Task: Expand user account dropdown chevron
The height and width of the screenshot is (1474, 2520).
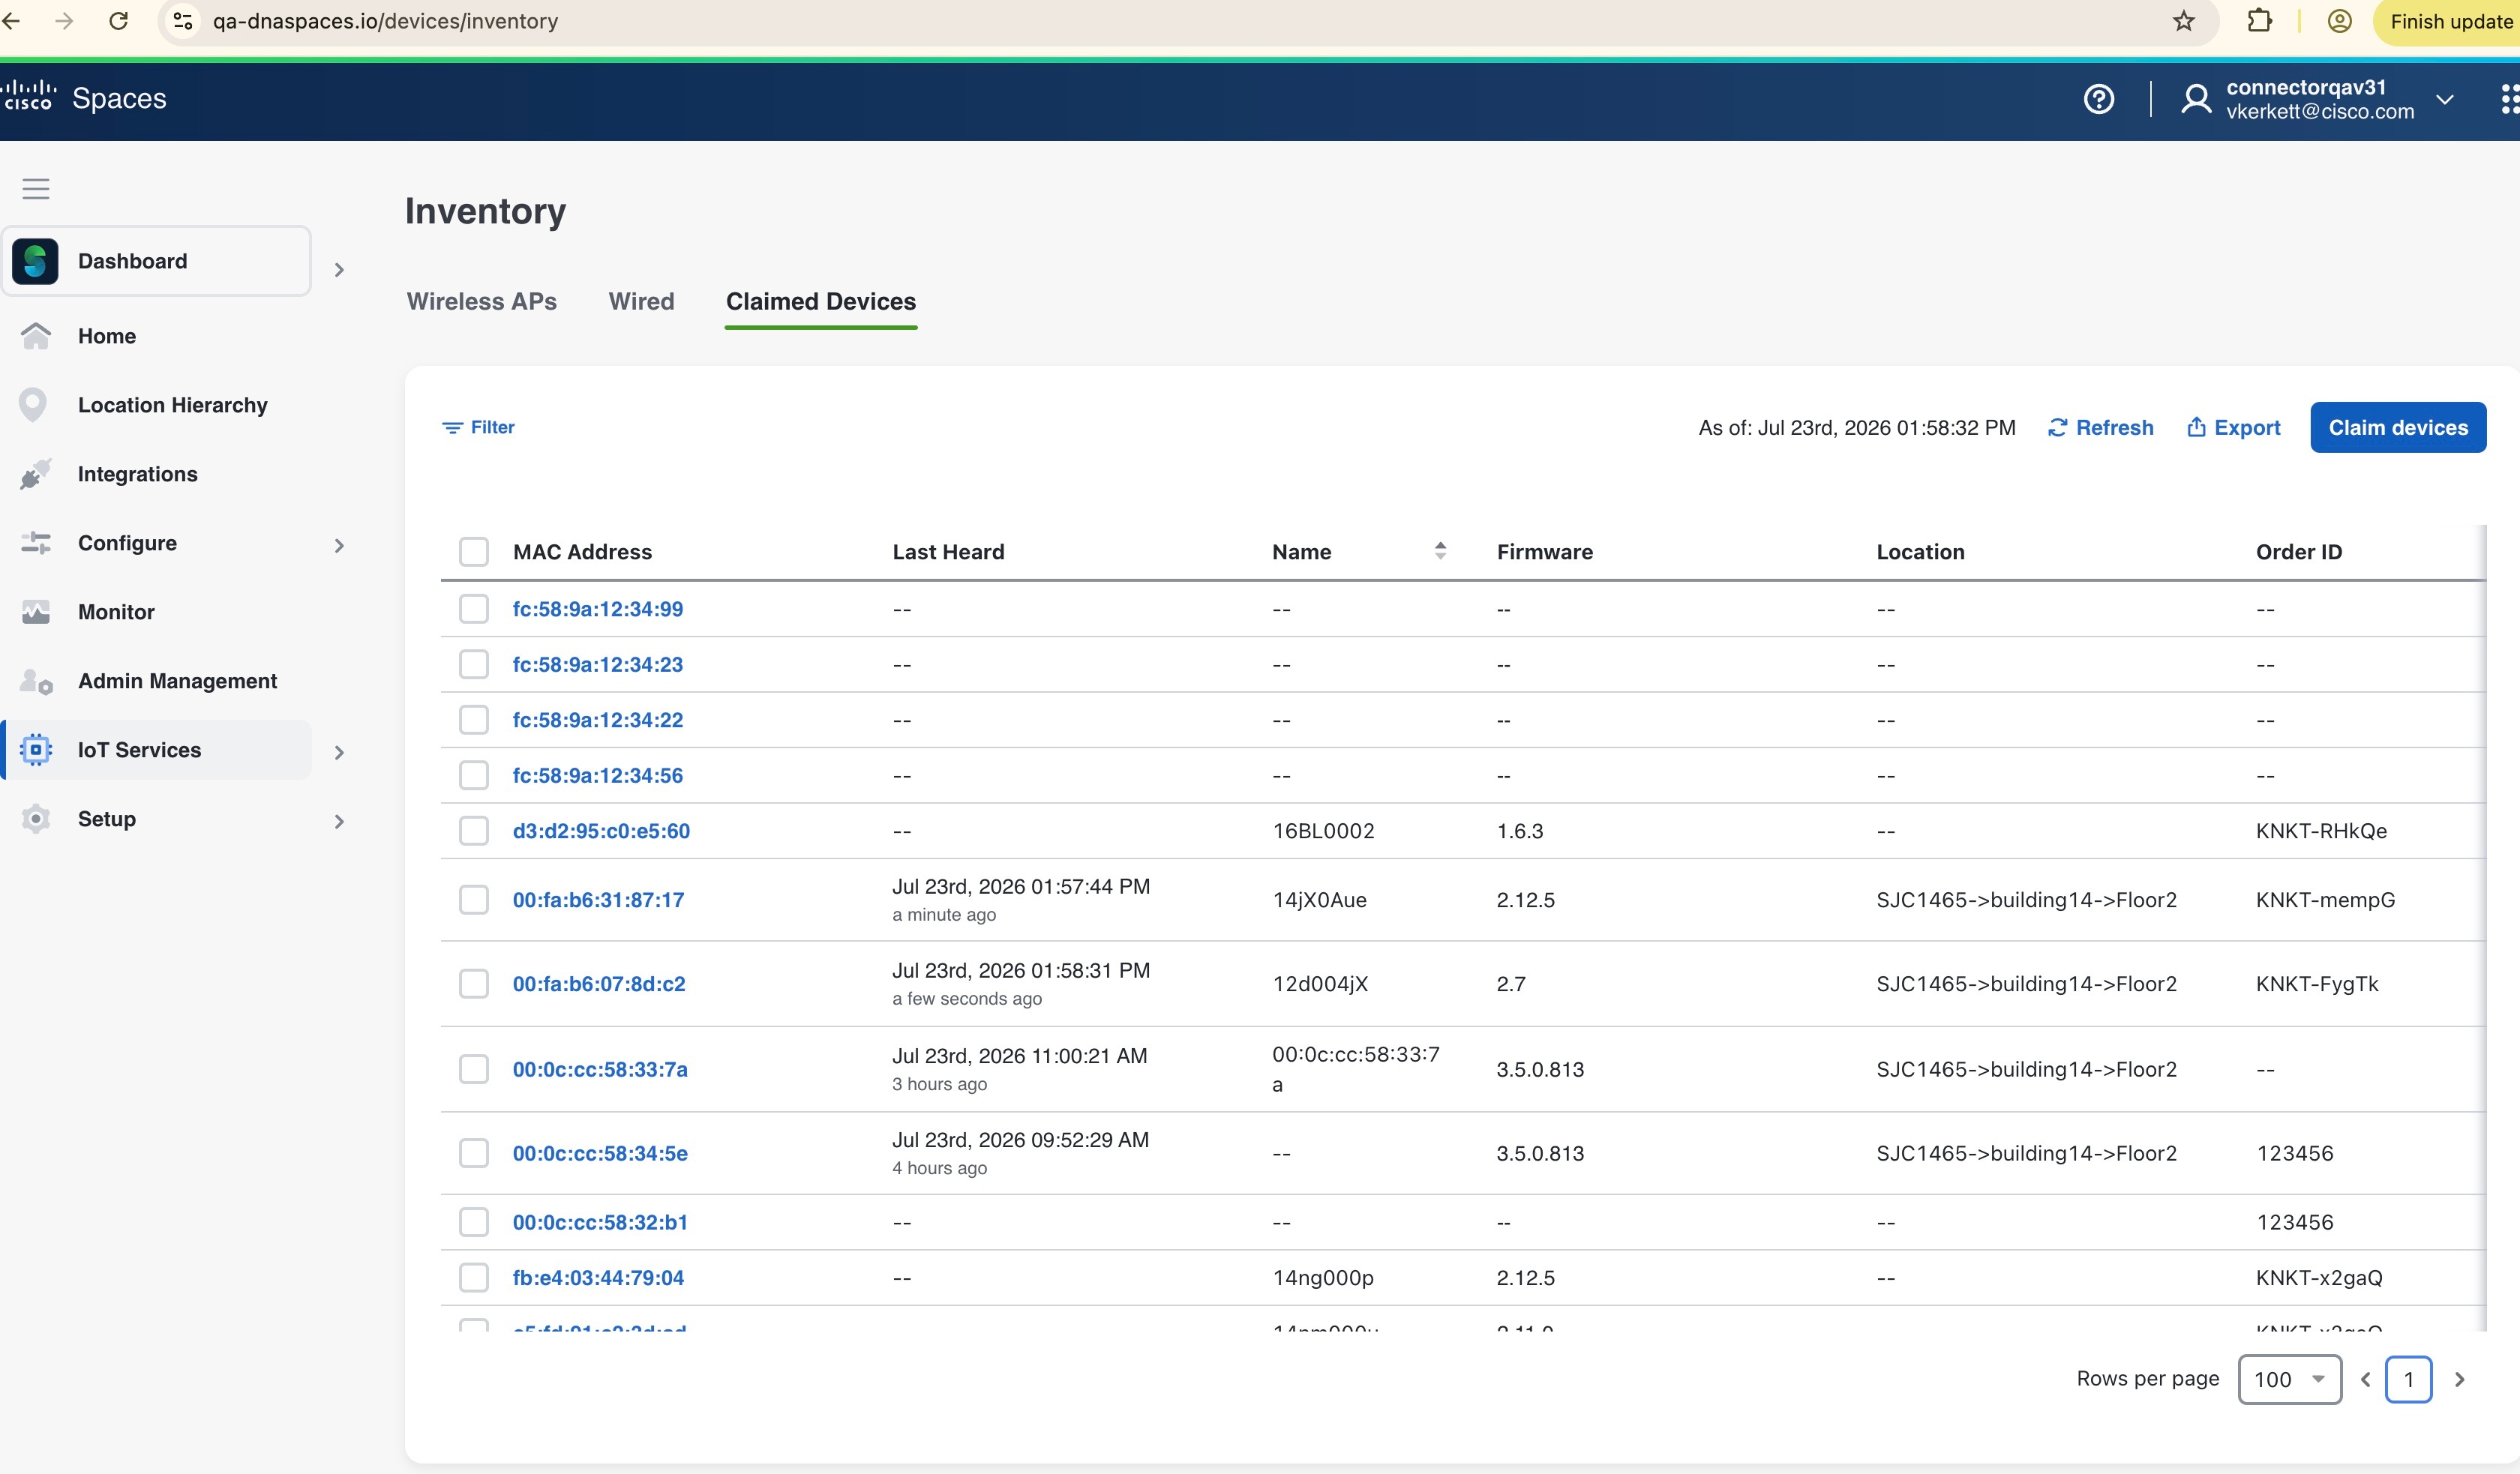Action: 2444,99
